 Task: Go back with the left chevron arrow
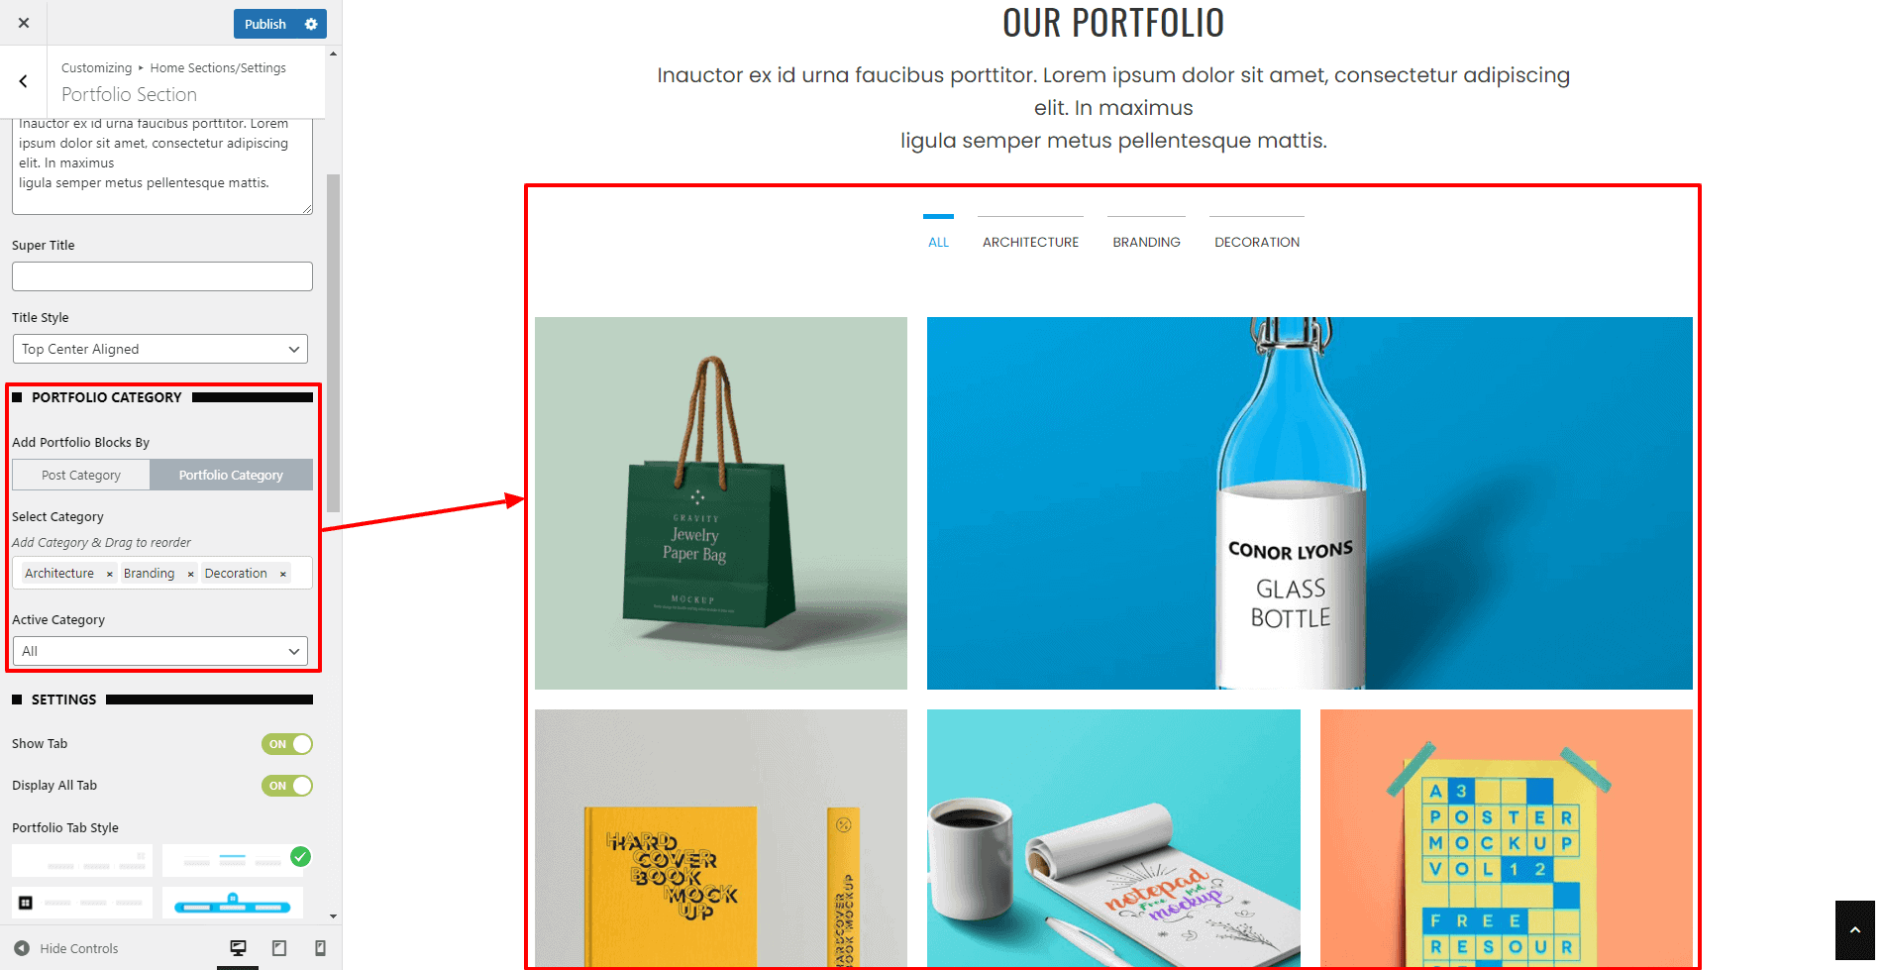pyautogui.click(x=23, y=81)
